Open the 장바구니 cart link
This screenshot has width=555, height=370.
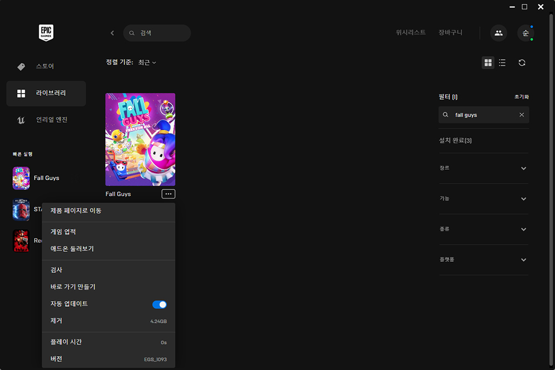[x=450, y=33]
